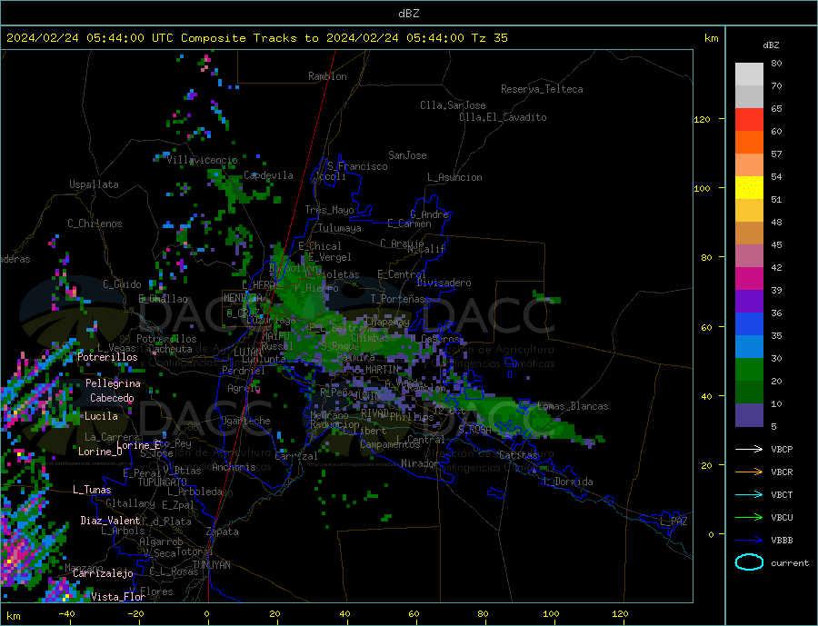Select the pink Pellegrina label
The height and width of the screenshot is (626, 818).
114,383
